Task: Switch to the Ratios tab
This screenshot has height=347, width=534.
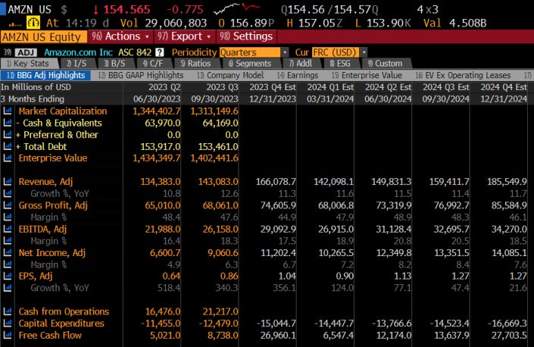Action: tap(196, 64)
